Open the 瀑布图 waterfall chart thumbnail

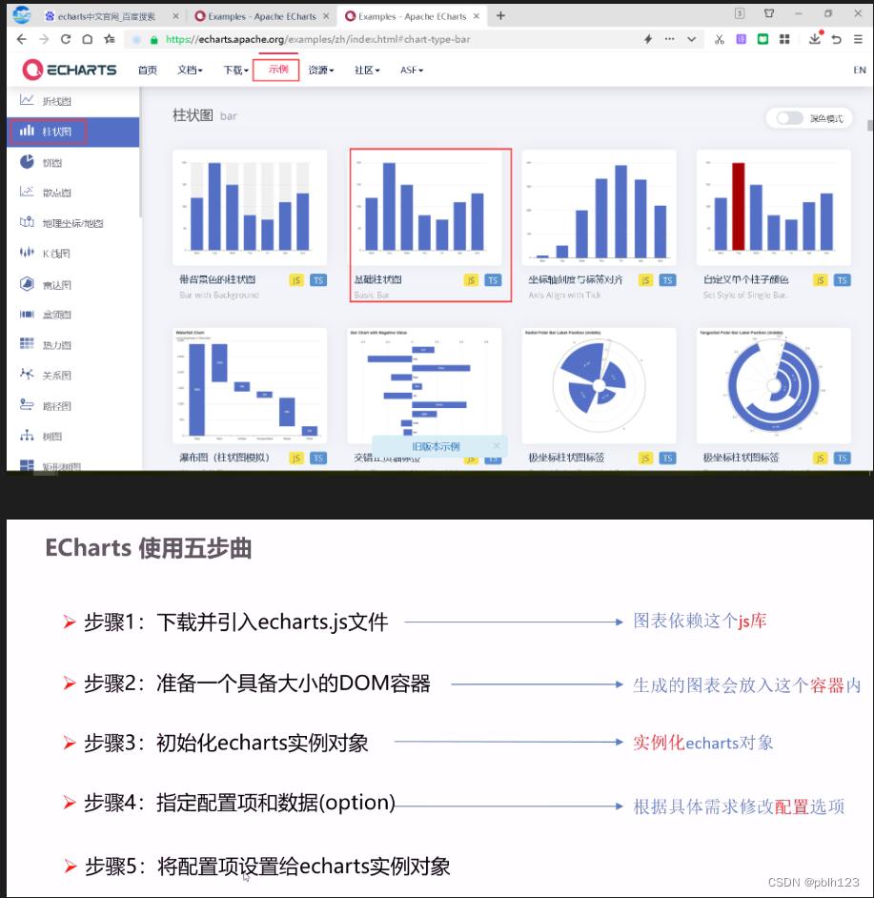250,385
